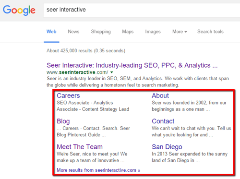Image resolution: width=240 pixels, height=179 pixels.
Task: Open the San Diego sitelink
Action: pyautogui.click(x=167, y=147)
